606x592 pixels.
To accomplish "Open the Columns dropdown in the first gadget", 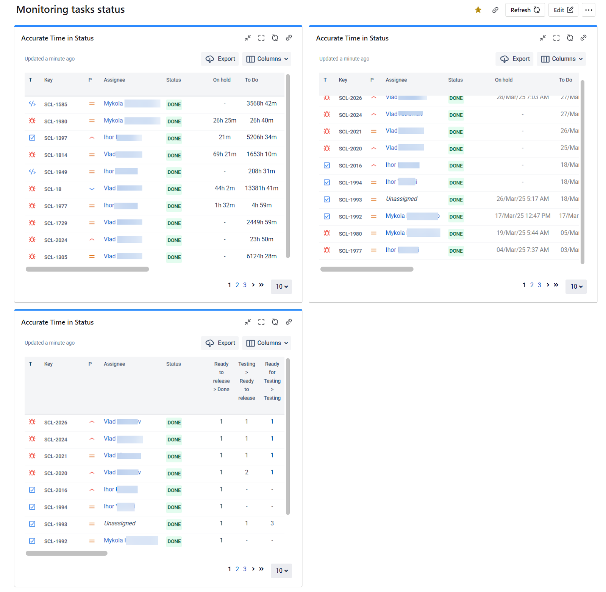I will 267,59.
